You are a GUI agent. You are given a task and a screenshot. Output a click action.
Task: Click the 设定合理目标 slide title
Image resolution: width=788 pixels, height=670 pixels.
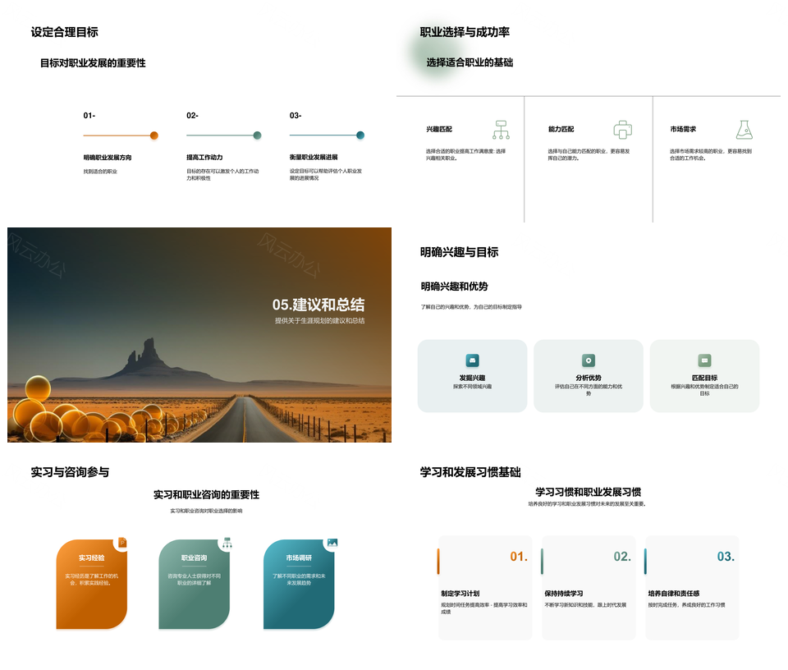pyautogui.click(x=64, y=33)
